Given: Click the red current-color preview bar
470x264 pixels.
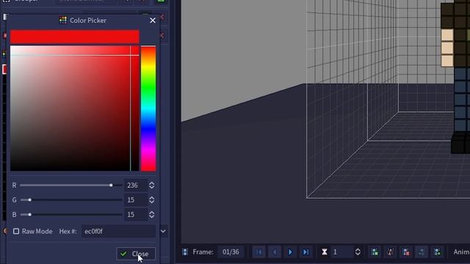Looking at the screenshot, I should pos(75,37).
